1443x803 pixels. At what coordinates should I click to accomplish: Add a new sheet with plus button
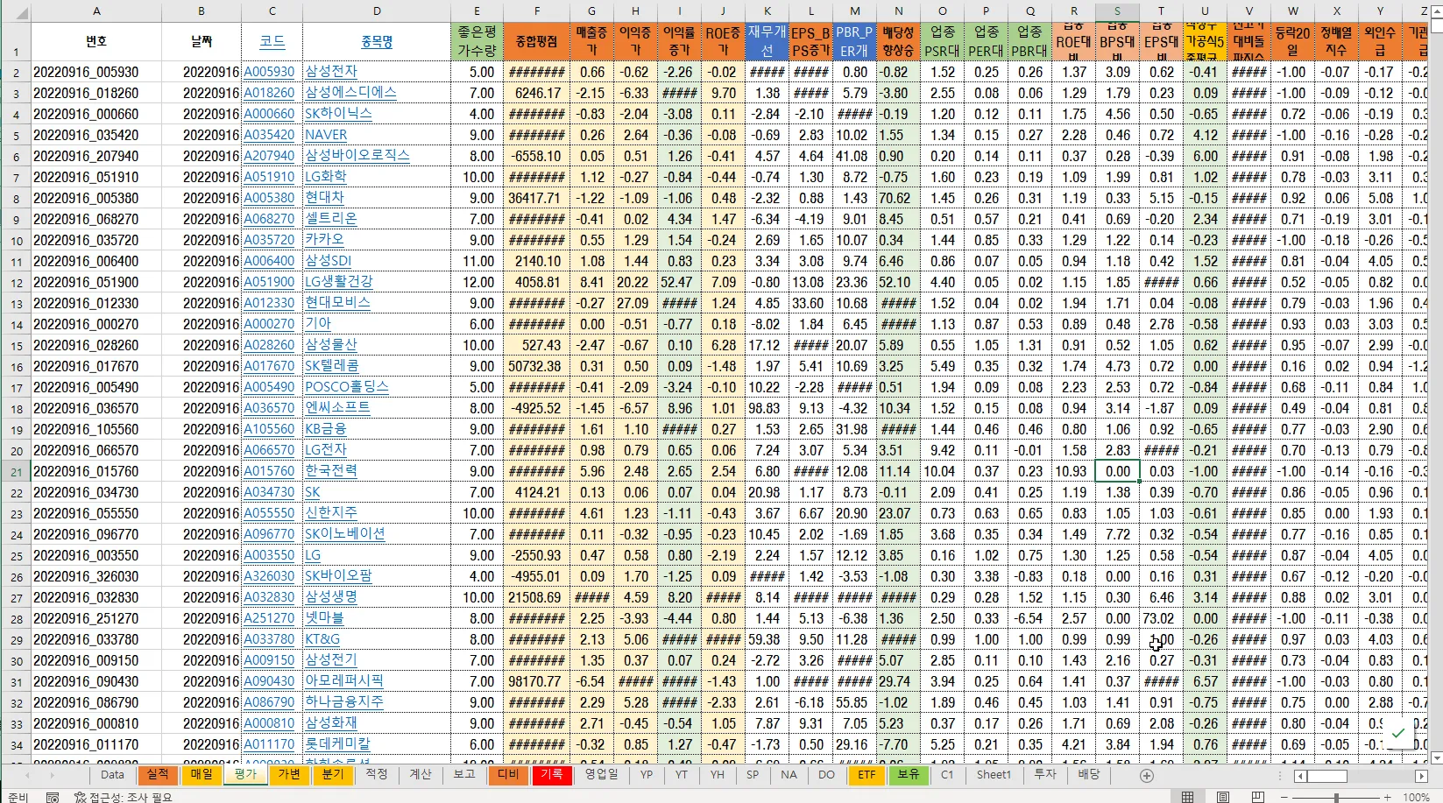1146,776
